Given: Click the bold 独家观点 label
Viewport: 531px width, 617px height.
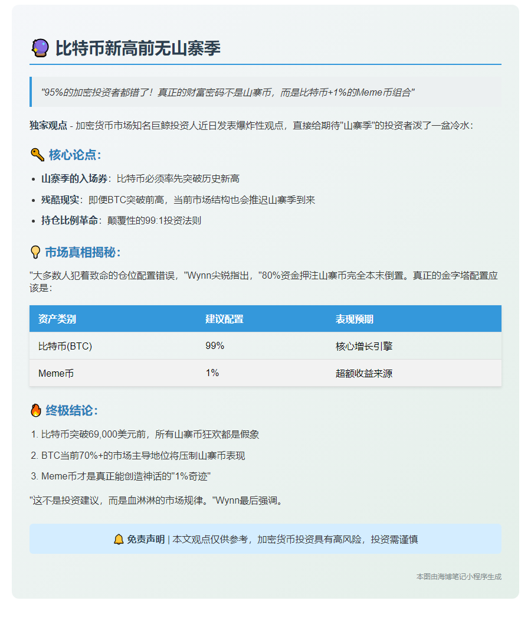Looking at the screenshot, I should (48, 126).
